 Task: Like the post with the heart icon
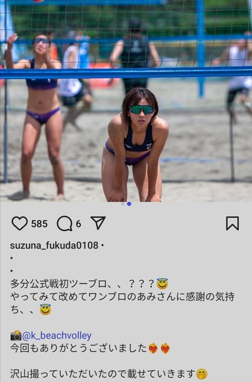[x=20, y=223]
